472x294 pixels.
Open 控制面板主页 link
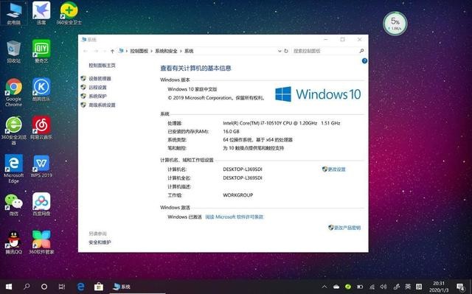tap(102, 66)
